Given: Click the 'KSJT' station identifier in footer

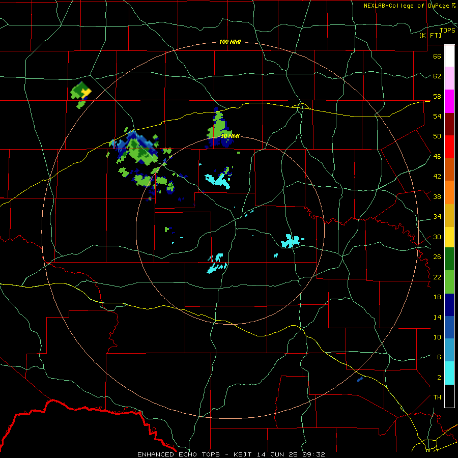Looking at the screenshot, I should tap(244, 454).
